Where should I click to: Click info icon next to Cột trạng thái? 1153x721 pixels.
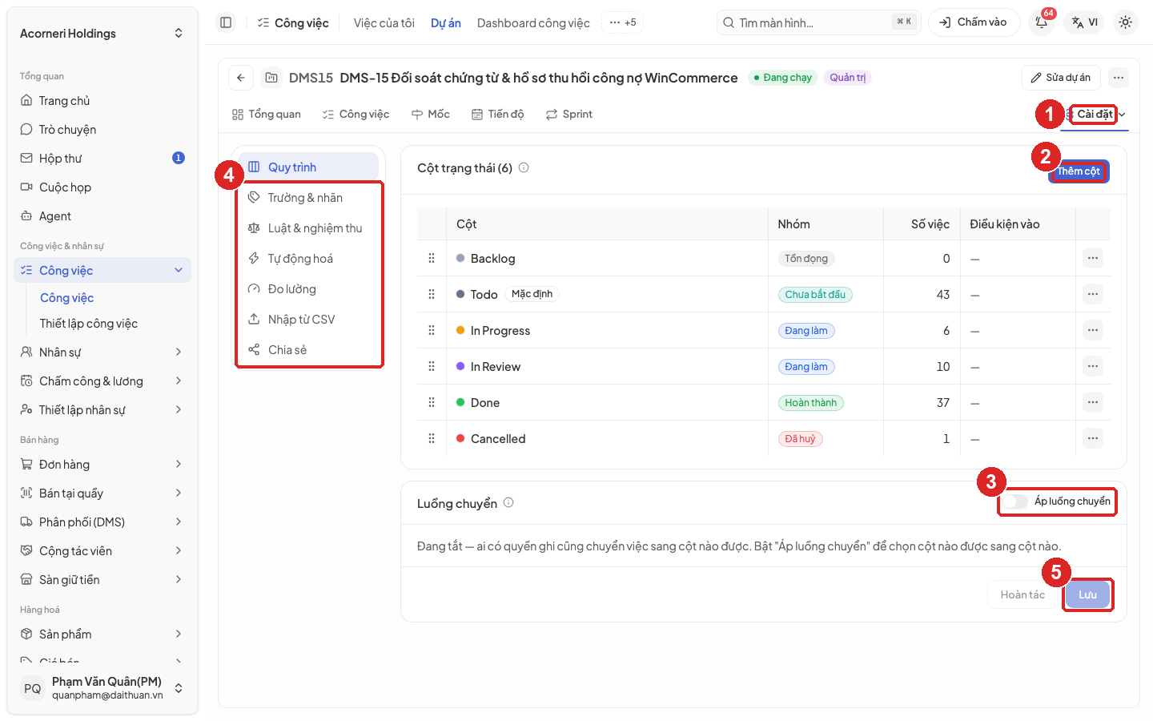[x=524, y=167]
